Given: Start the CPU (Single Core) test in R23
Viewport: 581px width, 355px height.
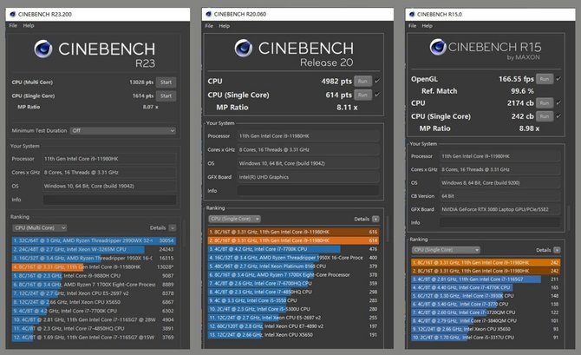Looking at the screenshot, I should pos(166,95).
